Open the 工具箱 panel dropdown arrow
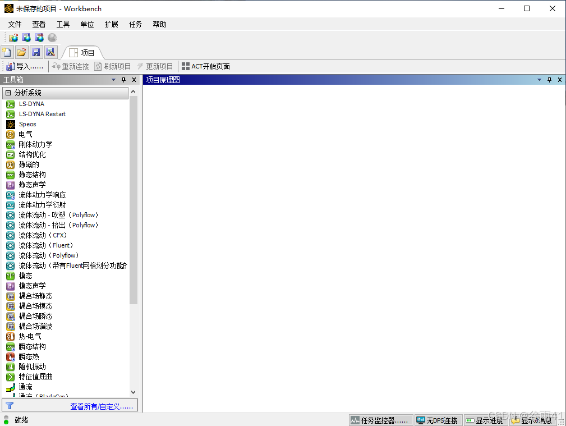 coord(114,80)
